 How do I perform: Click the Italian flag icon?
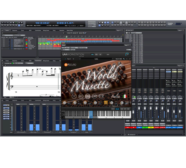[125, 96]
